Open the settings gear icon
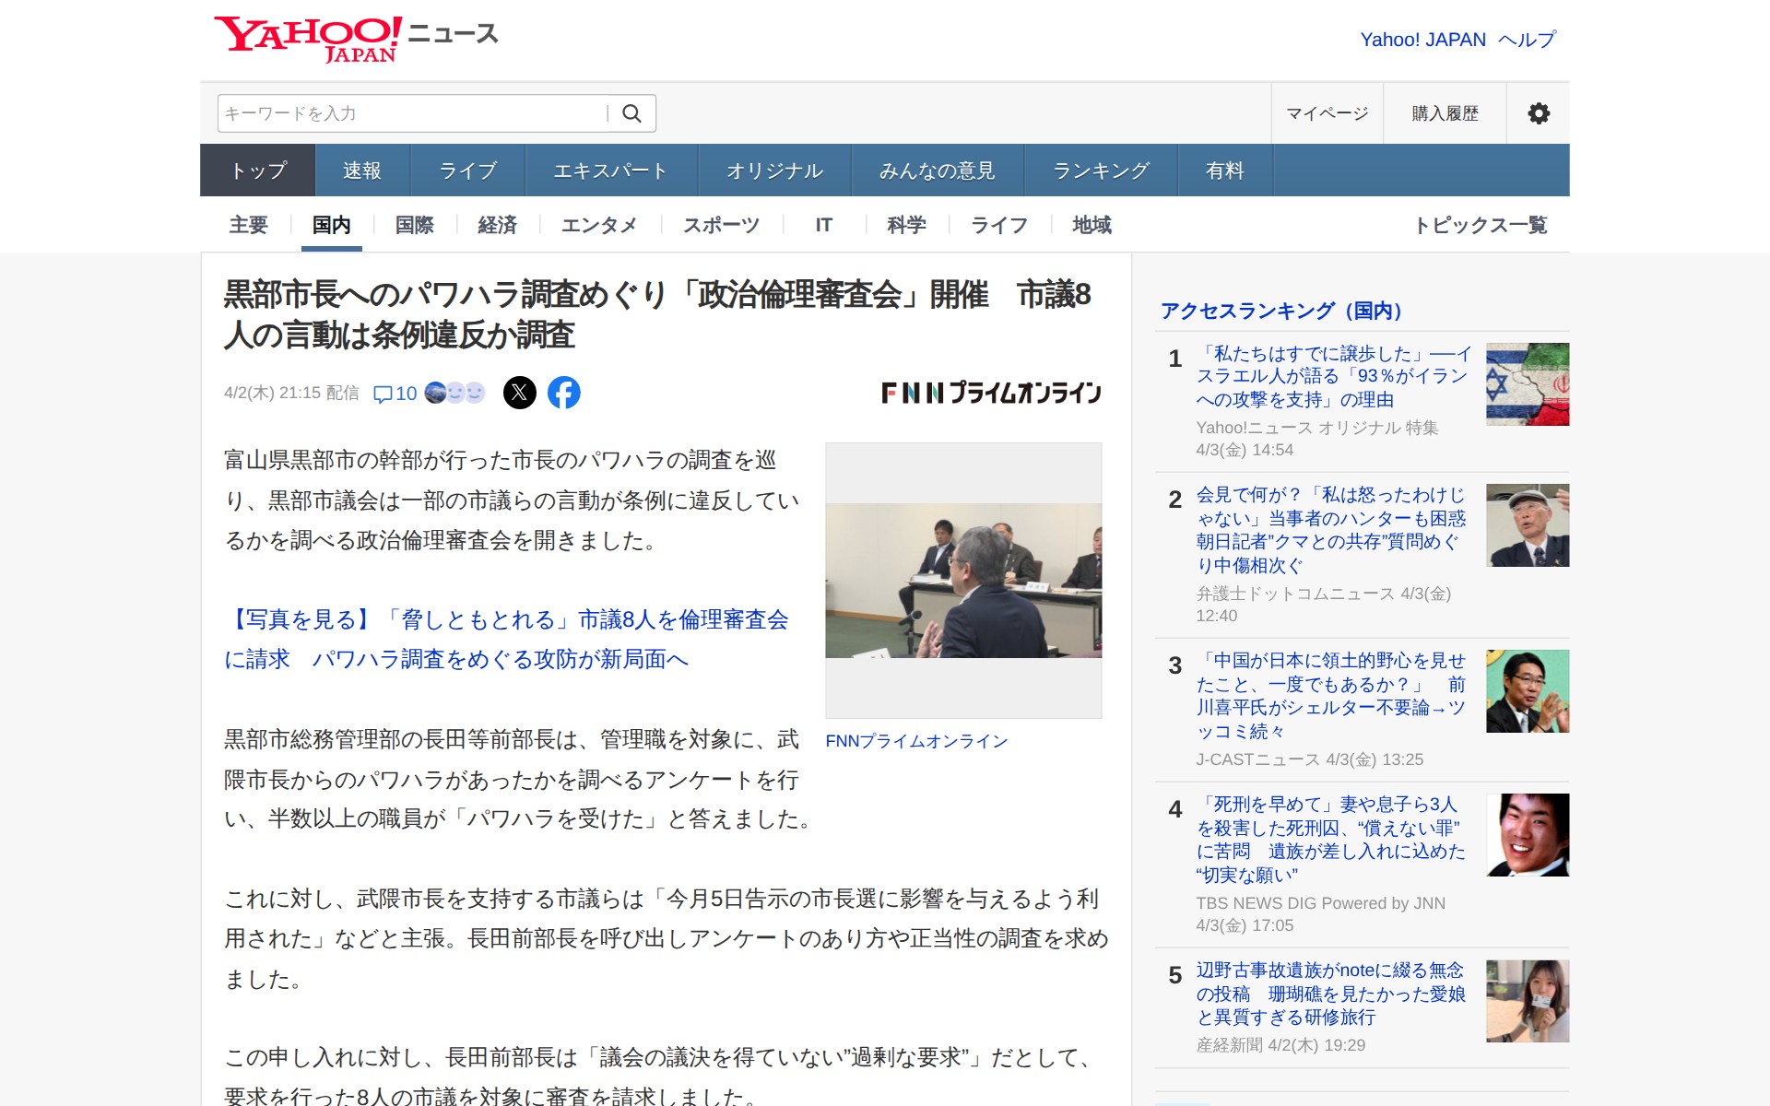Image resolution: width=1770 pixels, height=1106 pixels. point(1538,113)
